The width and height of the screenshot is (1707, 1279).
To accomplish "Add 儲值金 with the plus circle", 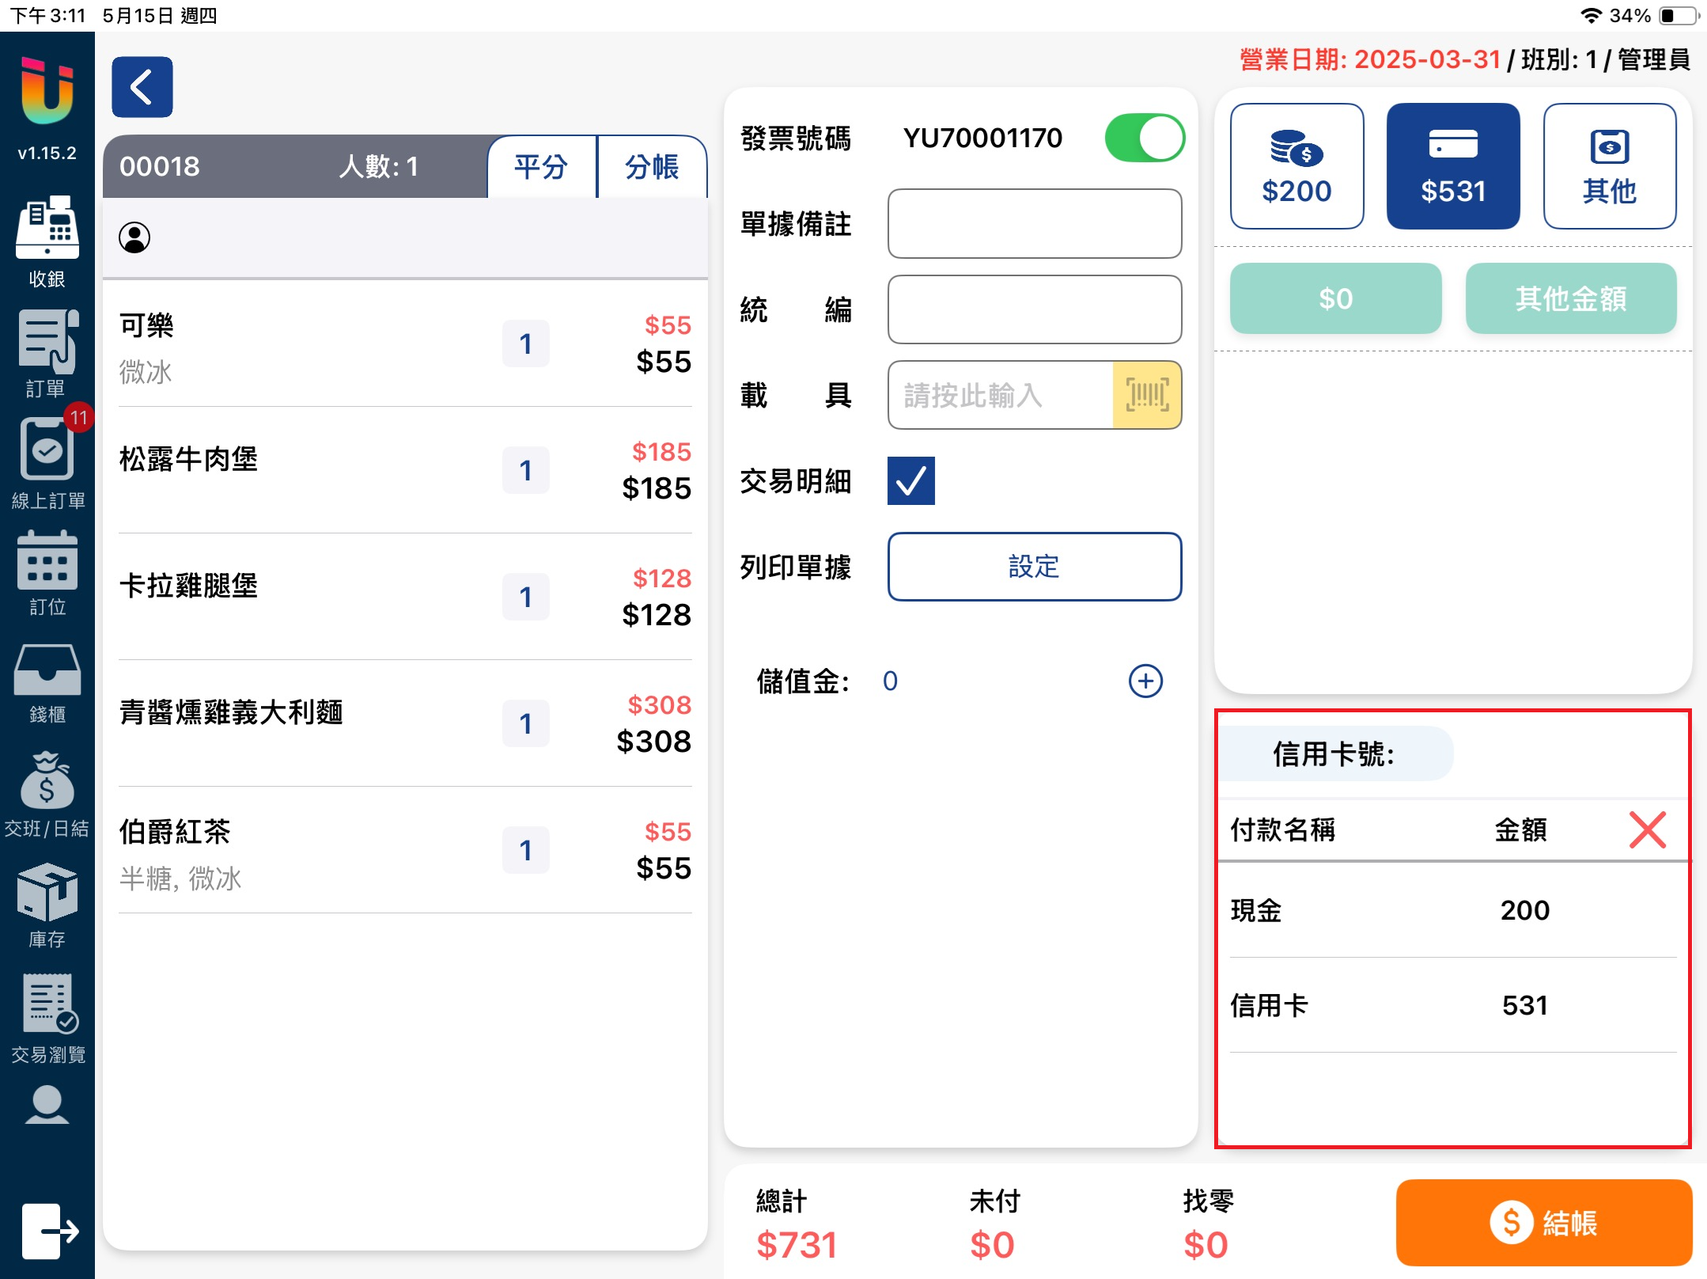I will [x=1145, y=681].
